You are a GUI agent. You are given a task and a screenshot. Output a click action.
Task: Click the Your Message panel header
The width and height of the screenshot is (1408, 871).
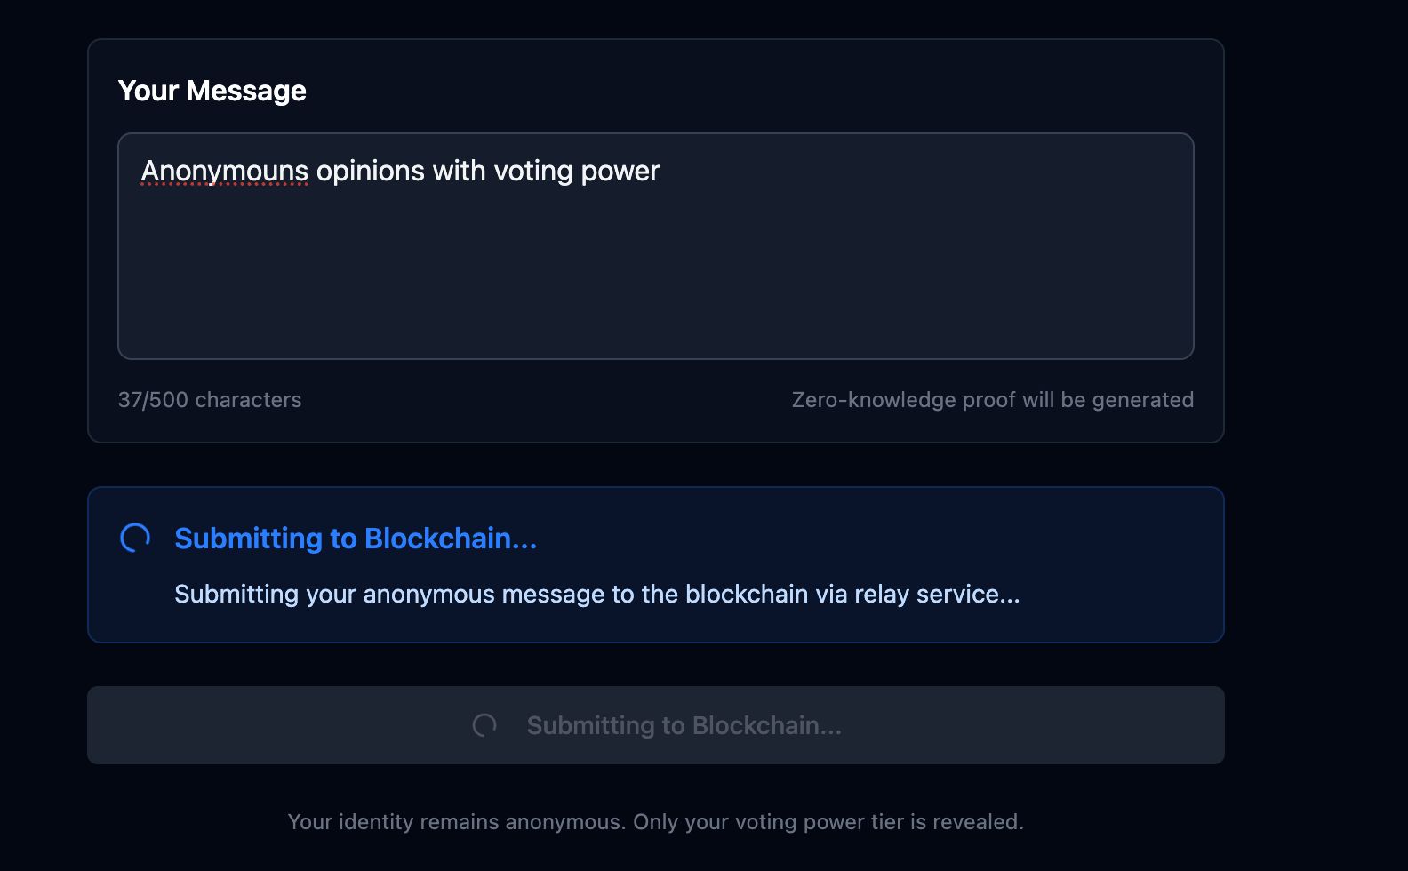212,90
